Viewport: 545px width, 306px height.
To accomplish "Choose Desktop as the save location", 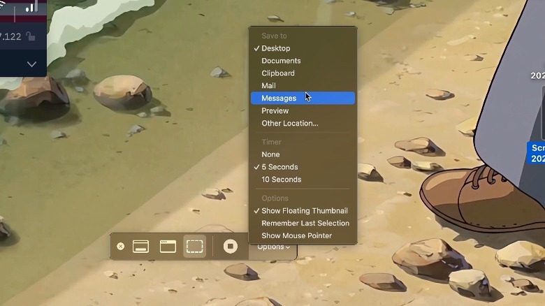I will click(275, 48).
